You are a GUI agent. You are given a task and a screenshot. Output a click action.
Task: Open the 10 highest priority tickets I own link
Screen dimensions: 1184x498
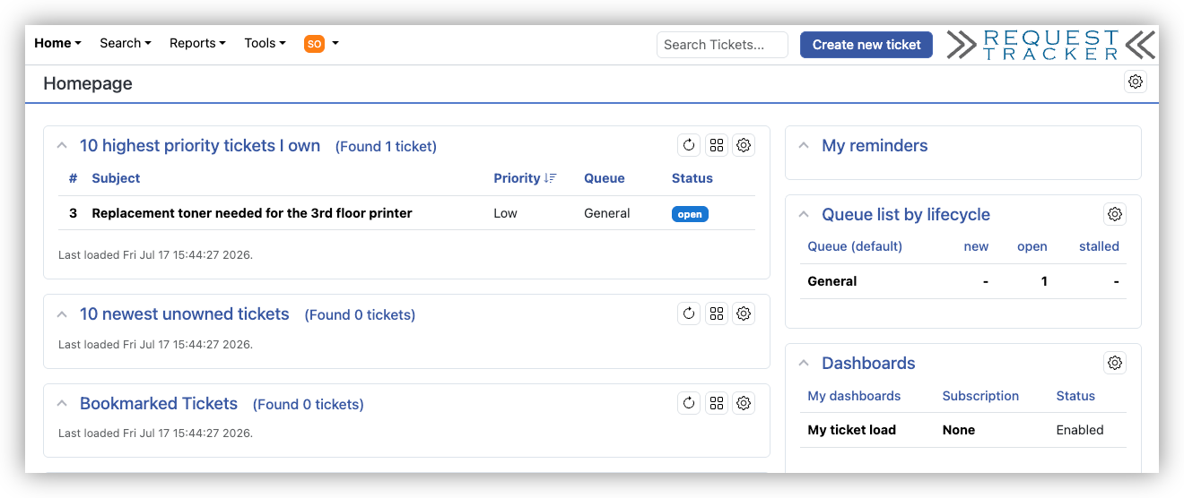pyautogui.click(x=200, y=146)
